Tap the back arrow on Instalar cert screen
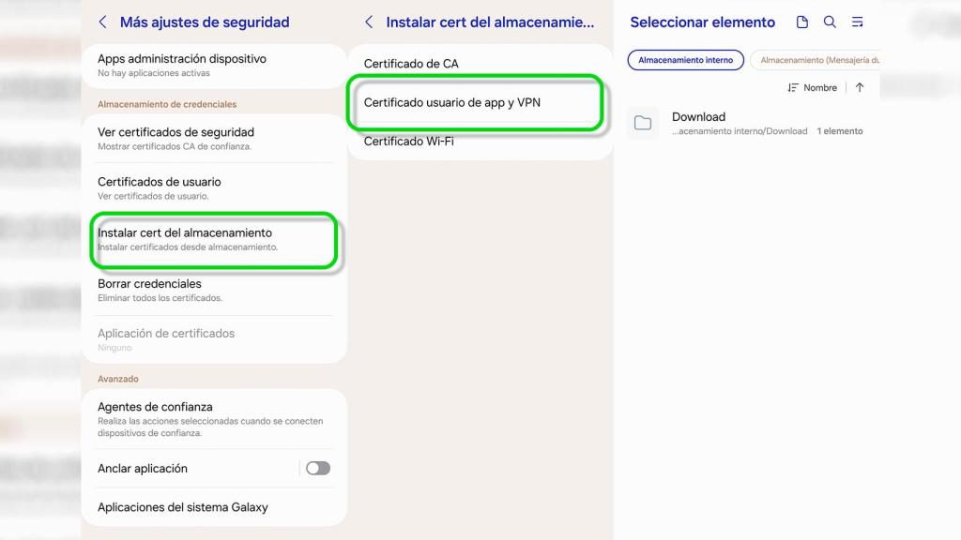The height and width of the screenshot is (540, 961). coord(369,22)
